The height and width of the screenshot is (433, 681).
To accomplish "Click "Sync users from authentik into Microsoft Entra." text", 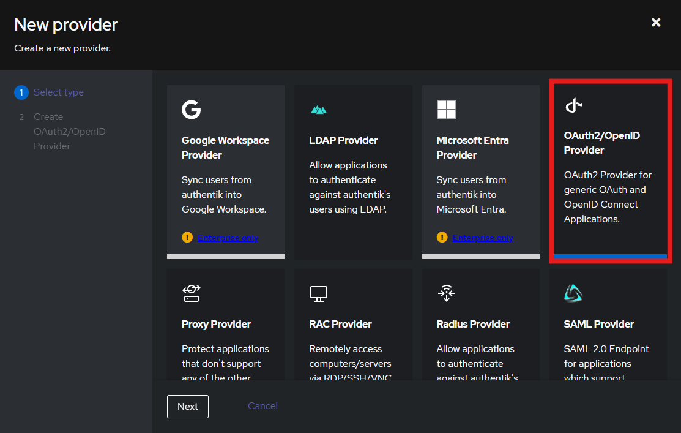I will coord(471,195).
